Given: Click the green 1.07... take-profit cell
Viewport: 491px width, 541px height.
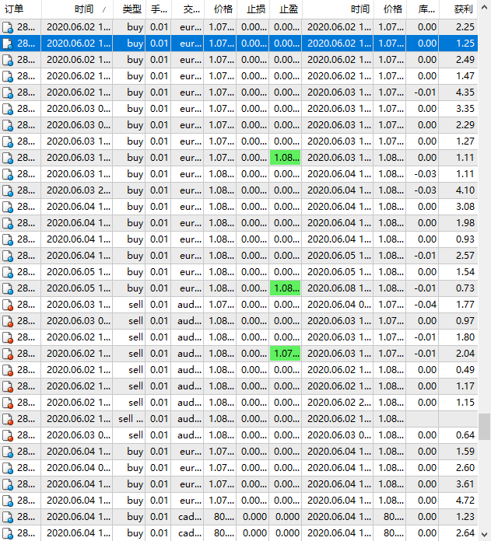Looking at the screenshot, I should pyautogui.click(x=286, y=354).
